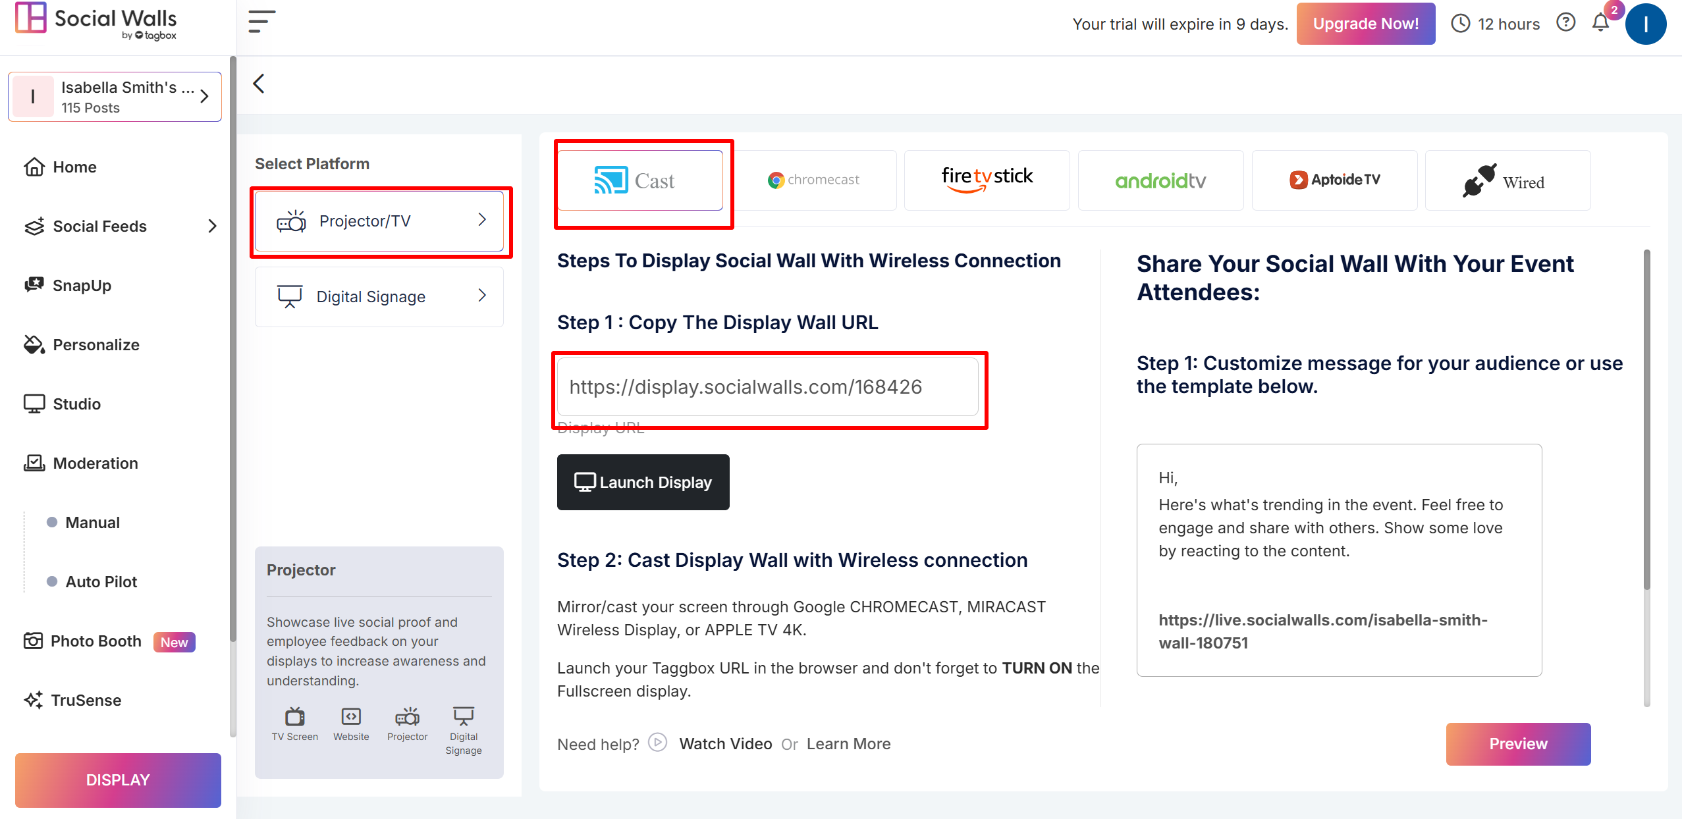Click the left sidebar scrollbar
This screenshot has height=819, width=1682.
pos(232,349)
